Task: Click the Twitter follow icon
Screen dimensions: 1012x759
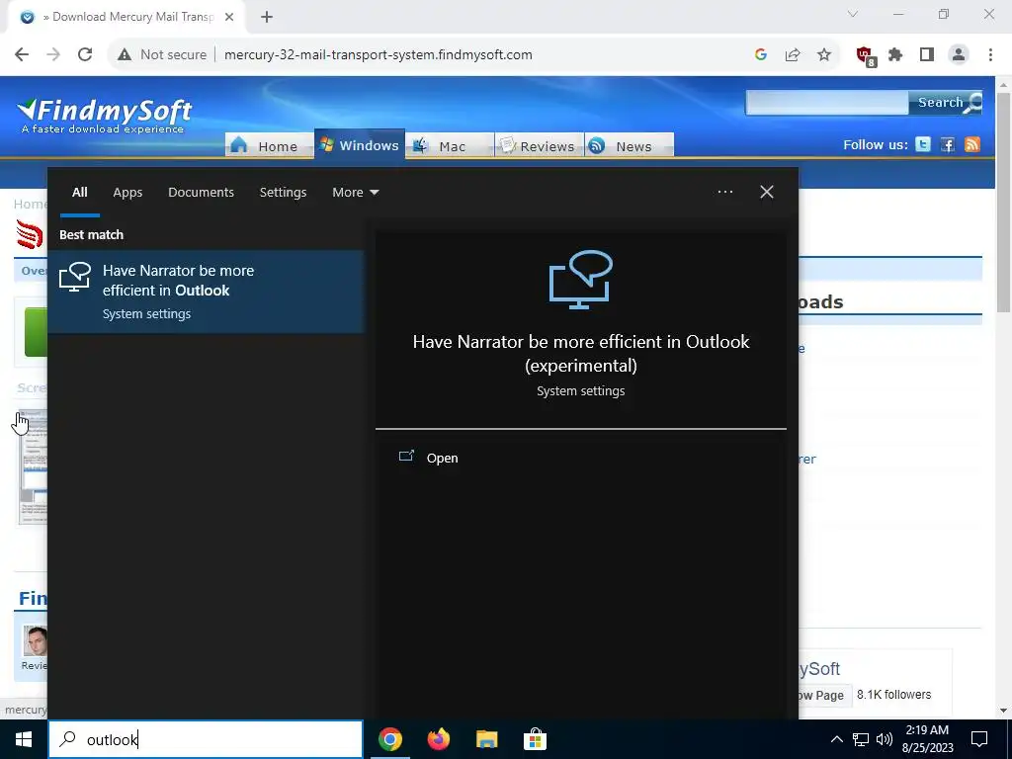Action: pos(923,144)
